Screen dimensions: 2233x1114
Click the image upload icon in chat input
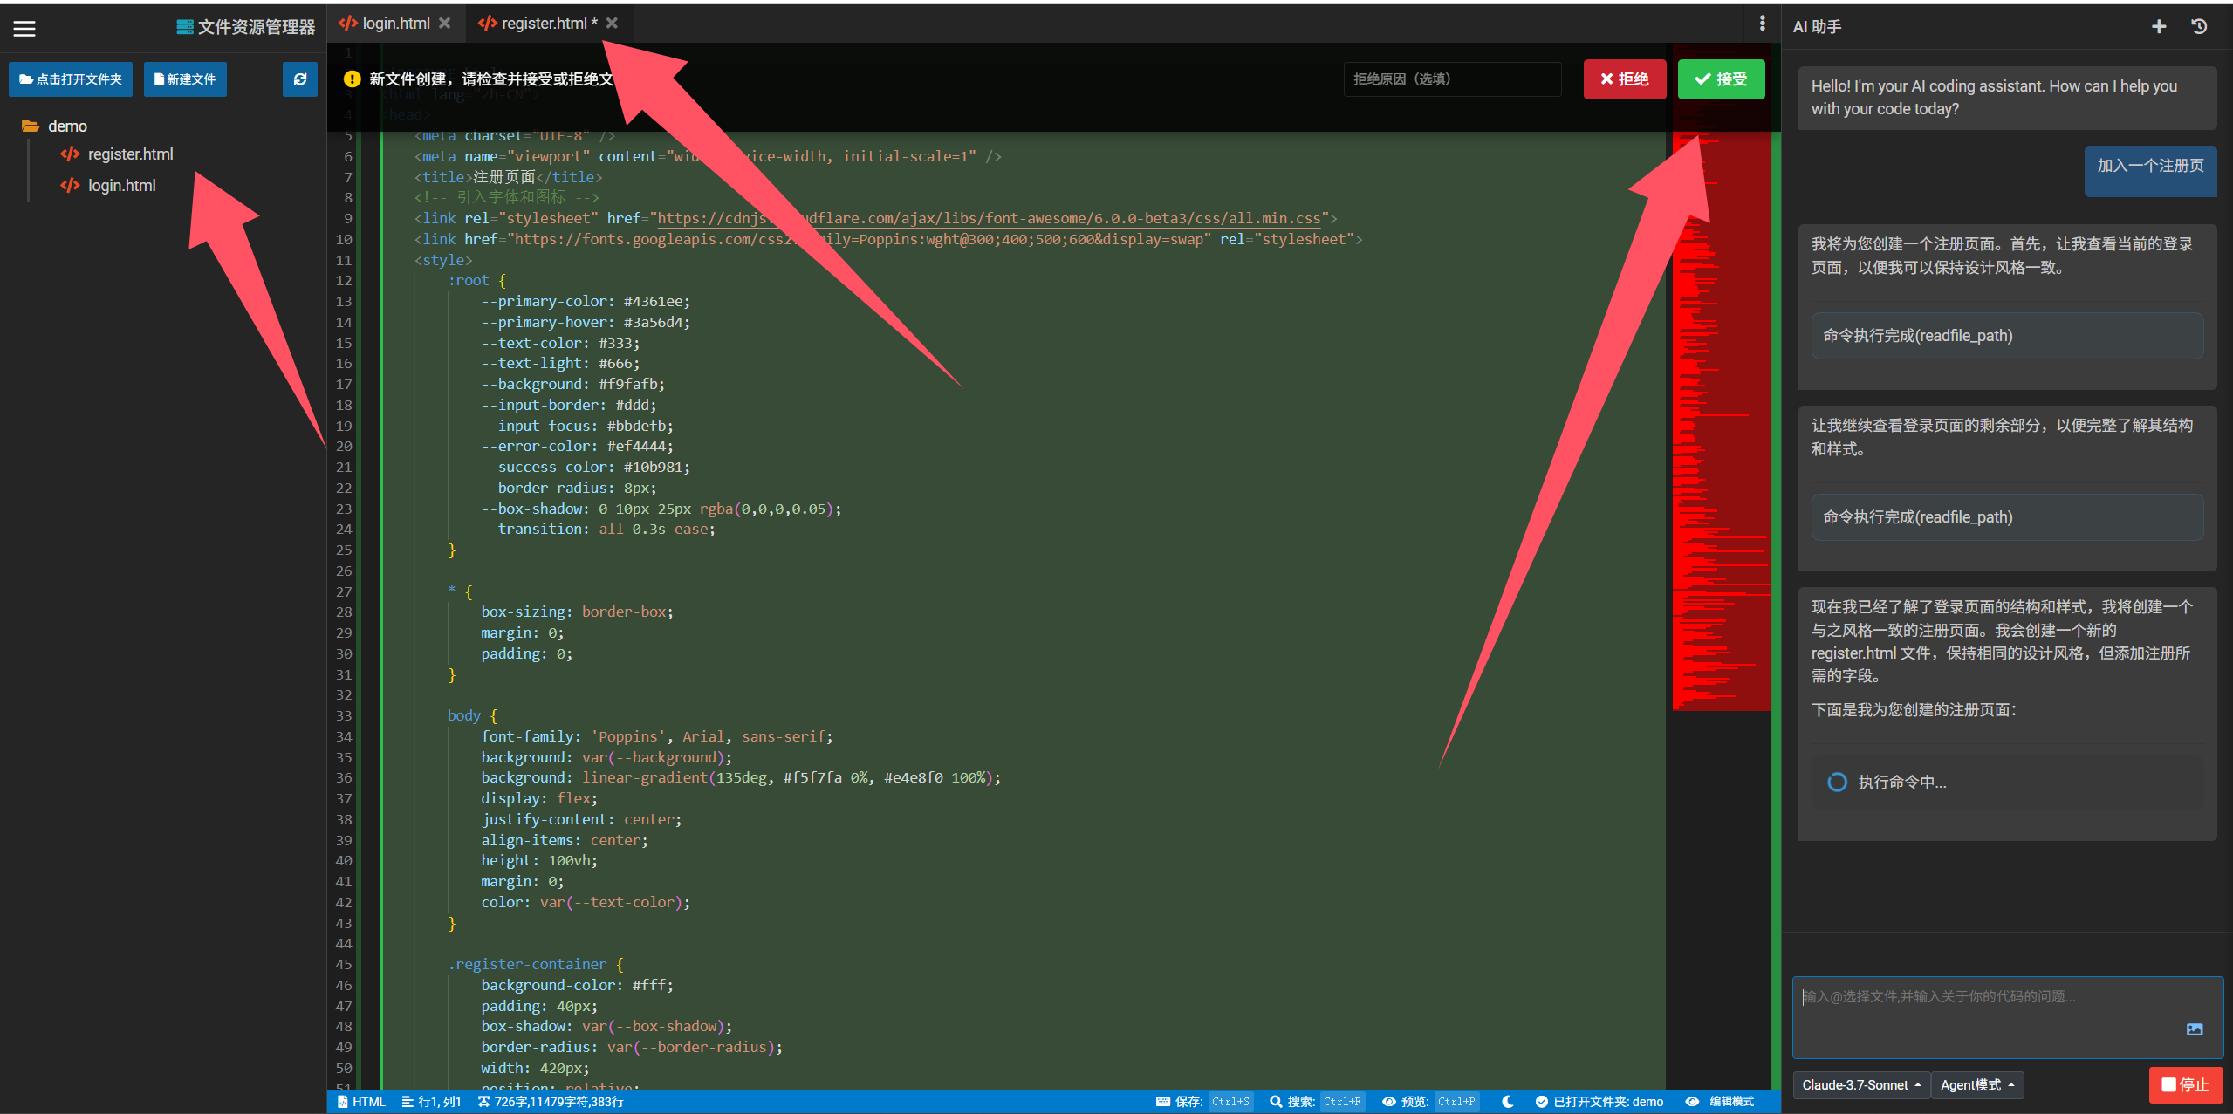[x=2195, y=1029]
